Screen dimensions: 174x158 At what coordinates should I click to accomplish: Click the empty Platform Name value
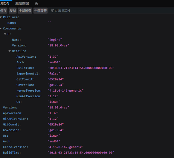click(49, 23)
